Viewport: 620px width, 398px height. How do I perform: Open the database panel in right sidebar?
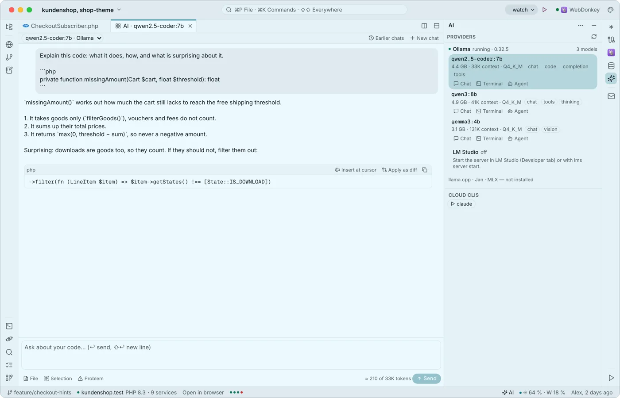(611, 66)
